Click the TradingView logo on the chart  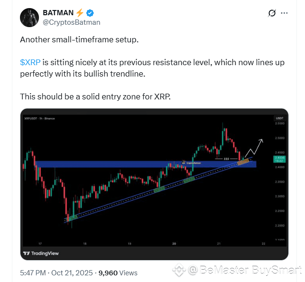point(41,253)
